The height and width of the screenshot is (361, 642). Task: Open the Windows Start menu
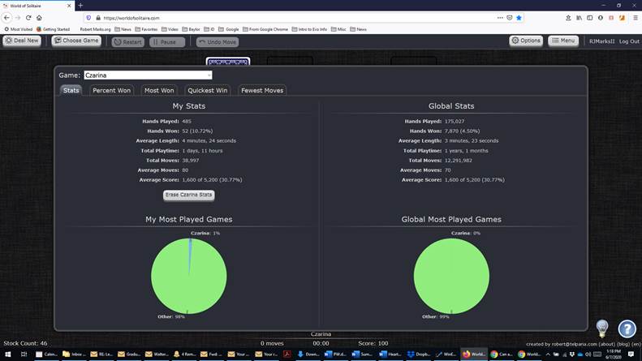6,355
